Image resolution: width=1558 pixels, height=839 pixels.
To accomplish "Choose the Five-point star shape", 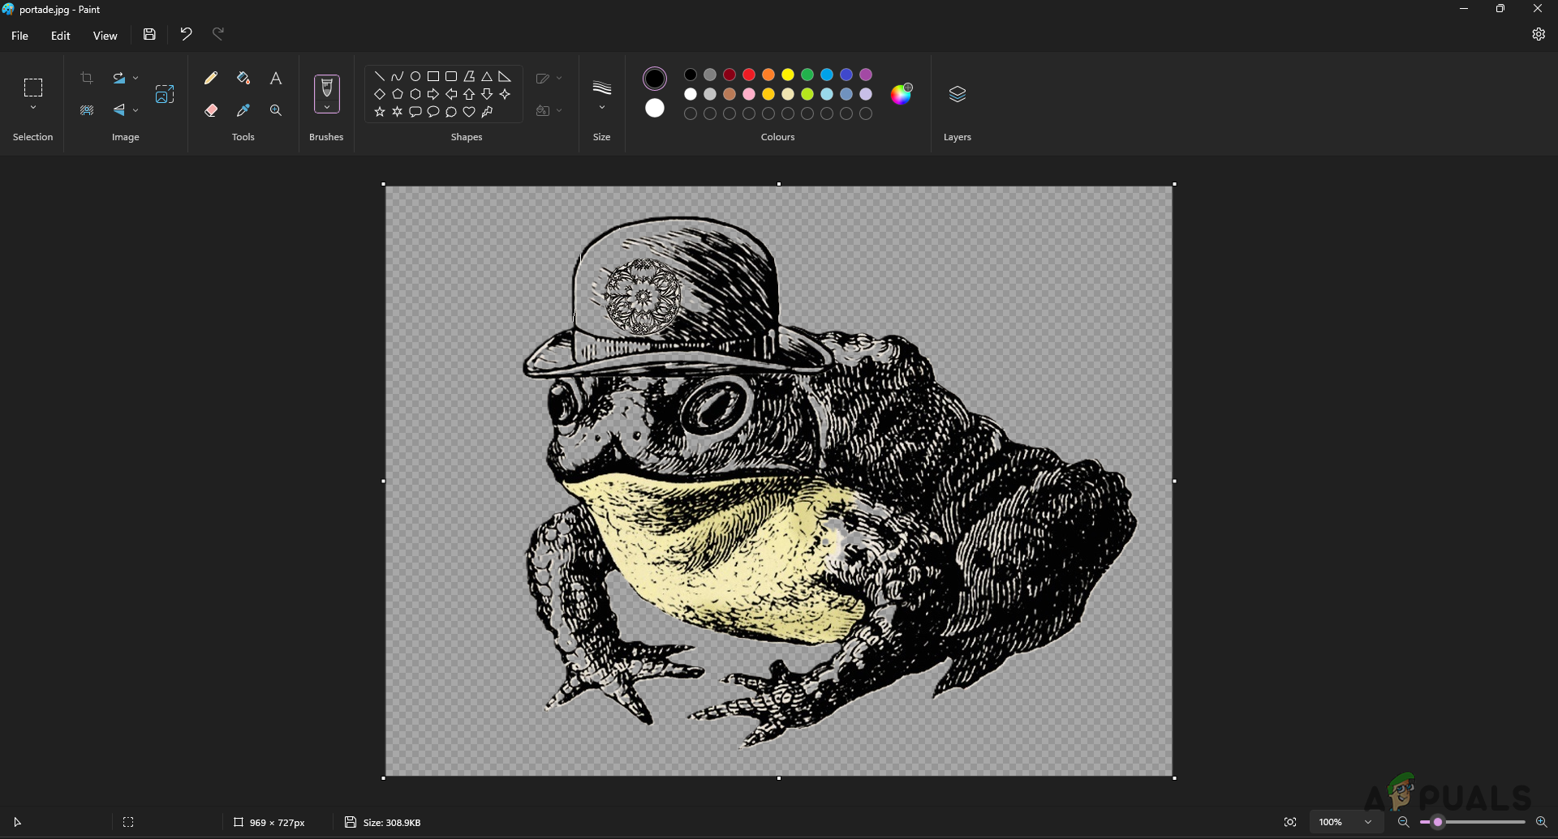I will pyautogui.click(x=380, y=112).
